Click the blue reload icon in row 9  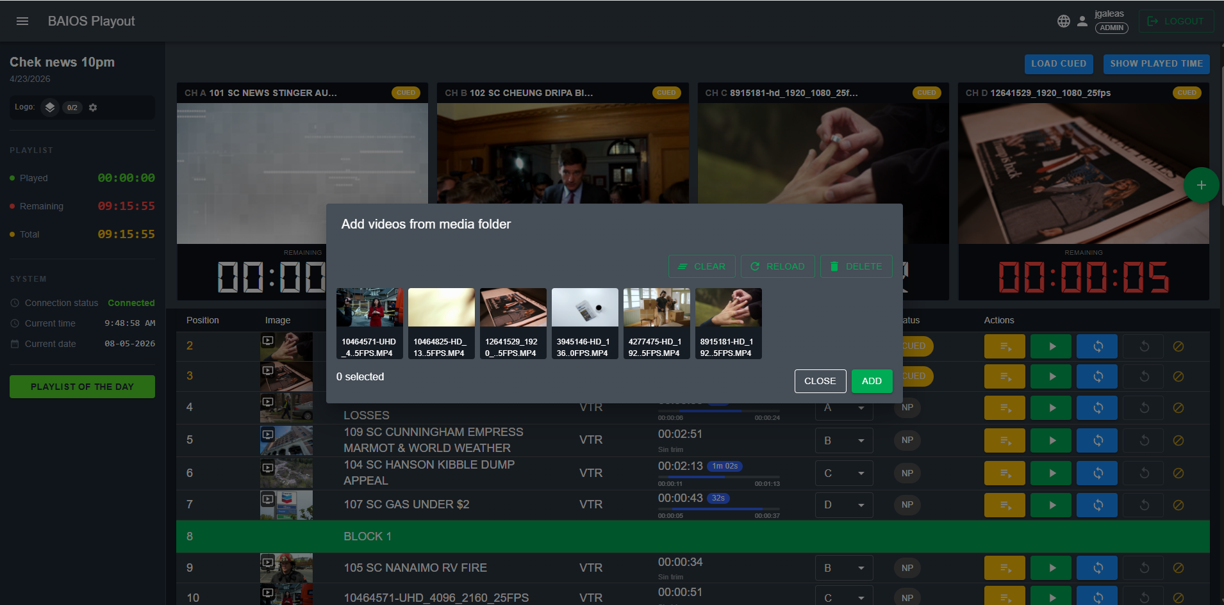click(x=1097, y=568)
